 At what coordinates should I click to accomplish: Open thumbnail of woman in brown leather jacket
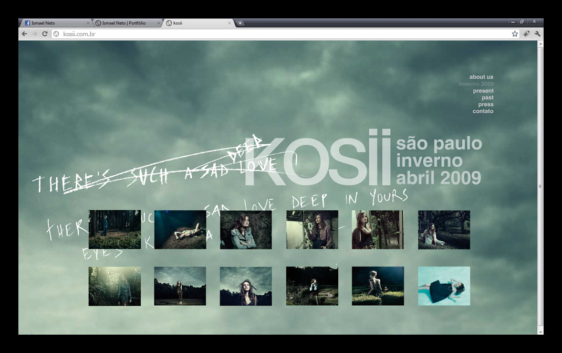[x=312, y=230]
